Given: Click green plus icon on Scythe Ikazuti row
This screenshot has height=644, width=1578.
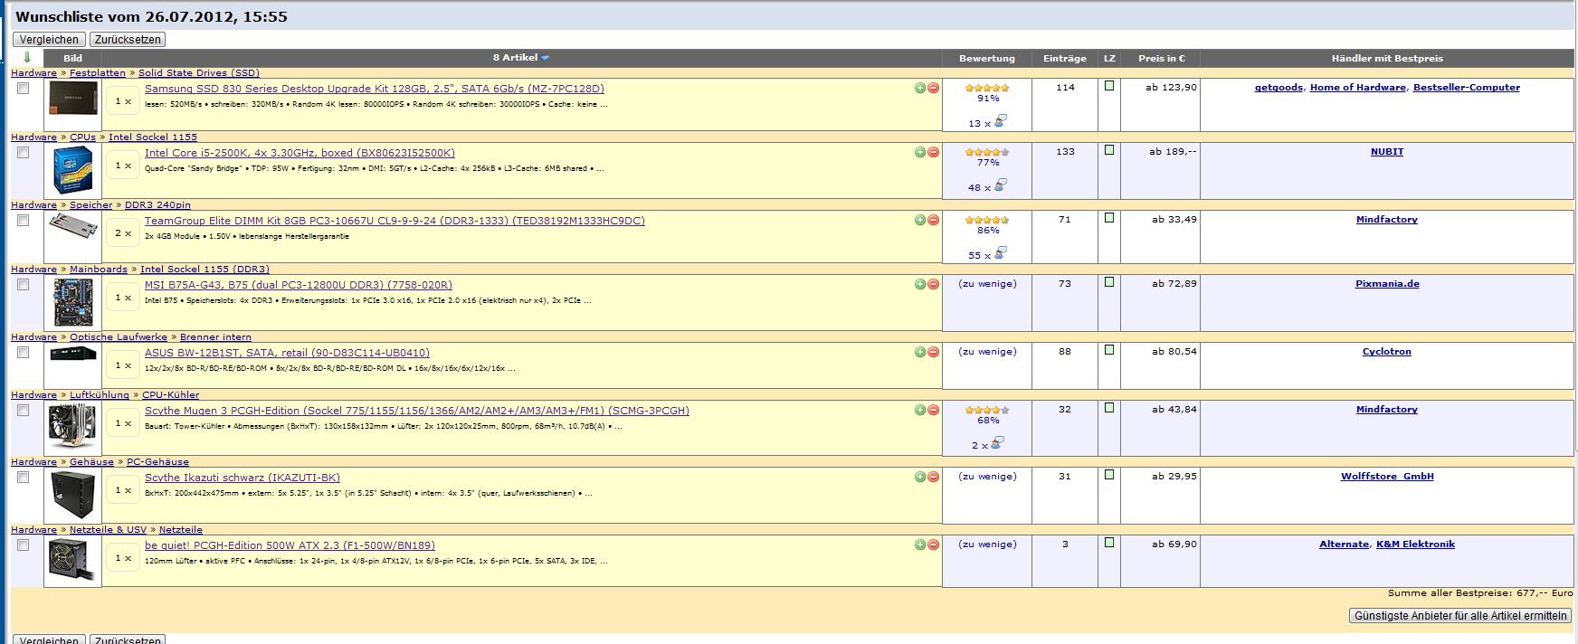Looking at the screenshot, I should point(920,477).
